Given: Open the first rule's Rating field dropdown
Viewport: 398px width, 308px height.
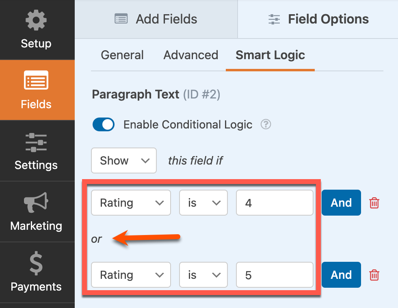Looking at the screenshot, I should click(131, 203).
